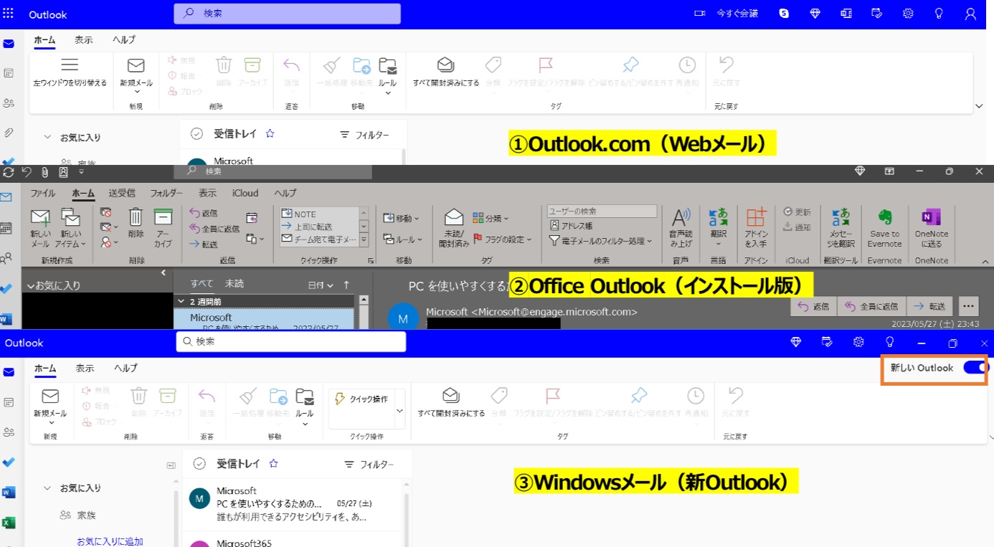Open Settings gear in new Outlook titlebar
Viewport: 994px width, 547px height.
click(858, 342)
